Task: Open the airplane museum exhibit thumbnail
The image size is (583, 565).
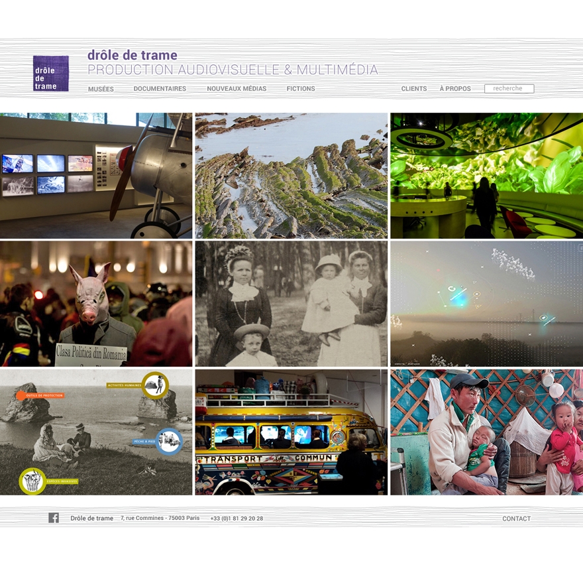Action: point(96,176)
